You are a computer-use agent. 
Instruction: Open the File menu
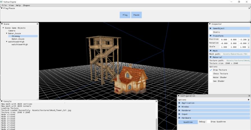4,5
